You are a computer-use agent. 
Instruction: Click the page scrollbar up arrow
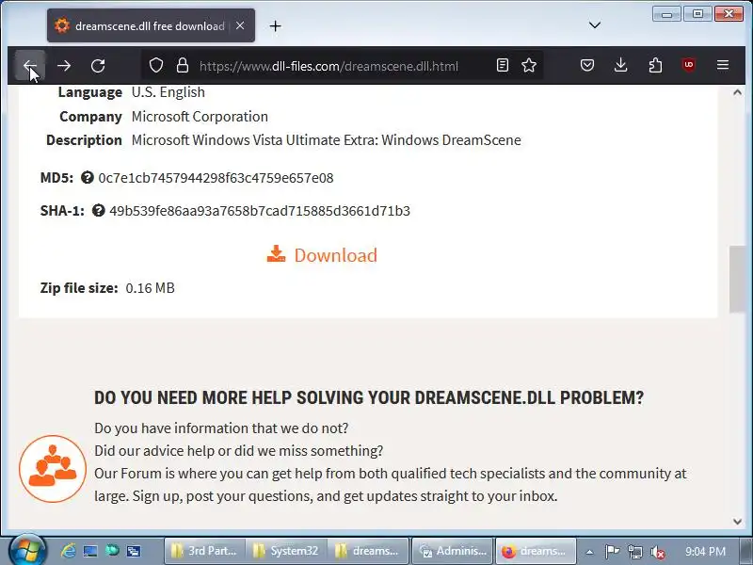(x=738, y=92)
